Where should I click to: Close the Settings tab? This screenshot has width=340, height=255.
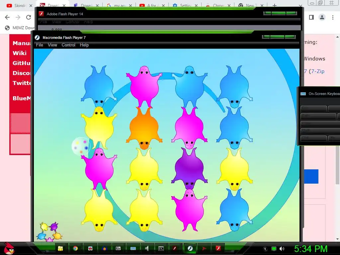click(196, 5)
